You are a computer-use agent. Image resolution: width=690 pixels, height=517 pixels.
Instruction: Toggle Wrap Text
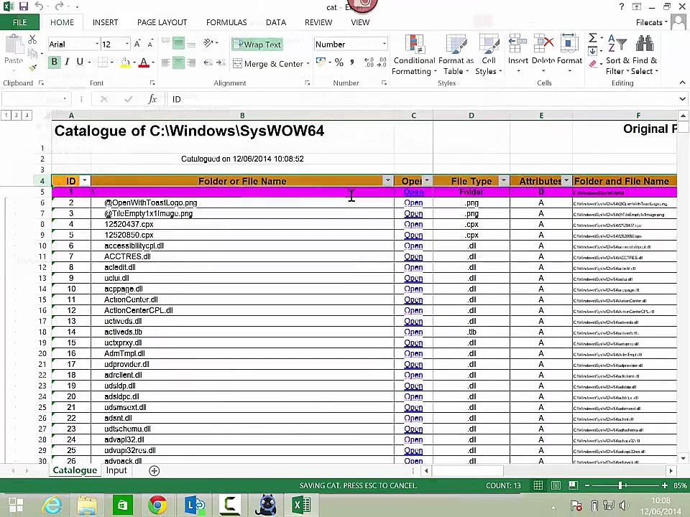tap(257, 45)
